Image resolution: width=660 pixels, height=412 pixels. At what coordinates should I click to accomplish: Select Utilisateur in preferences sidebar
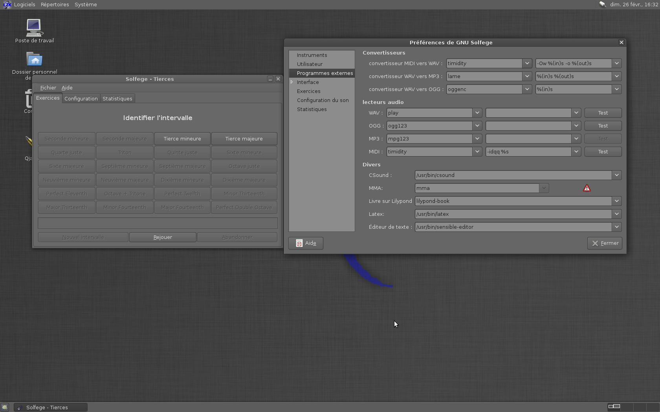310,64
